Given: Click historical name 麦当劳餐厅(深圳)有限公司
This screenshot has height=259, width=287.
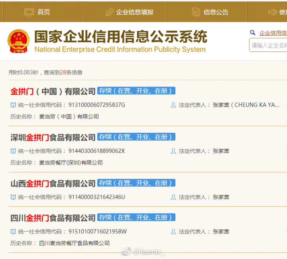Looking at the screenshot, I should (x=71, y=163).
